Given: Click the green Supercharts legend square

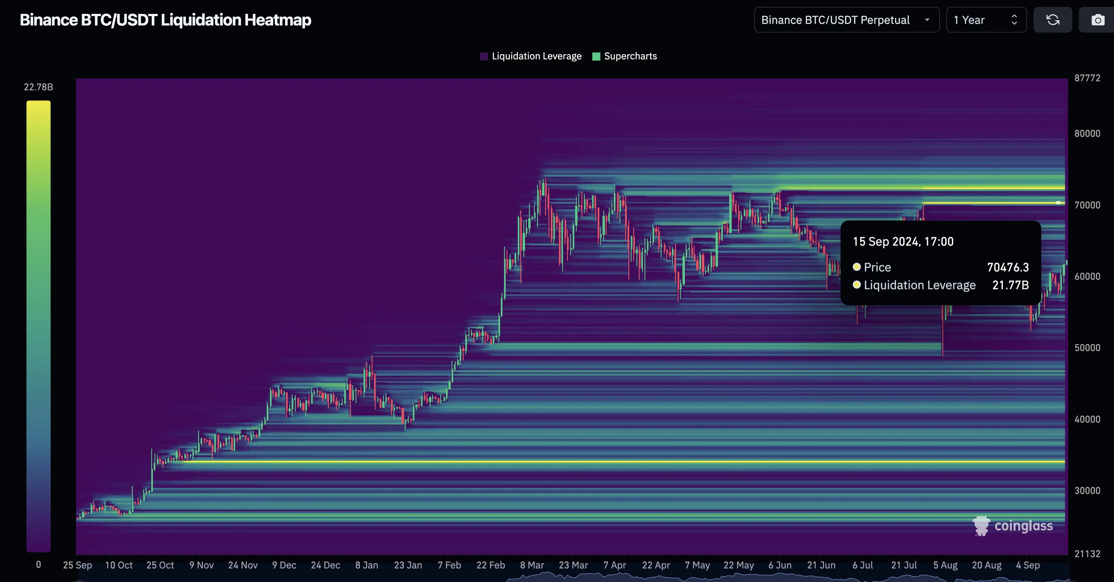Looking at the screenshot, I should pyautogui.click(x=596, y=56).
